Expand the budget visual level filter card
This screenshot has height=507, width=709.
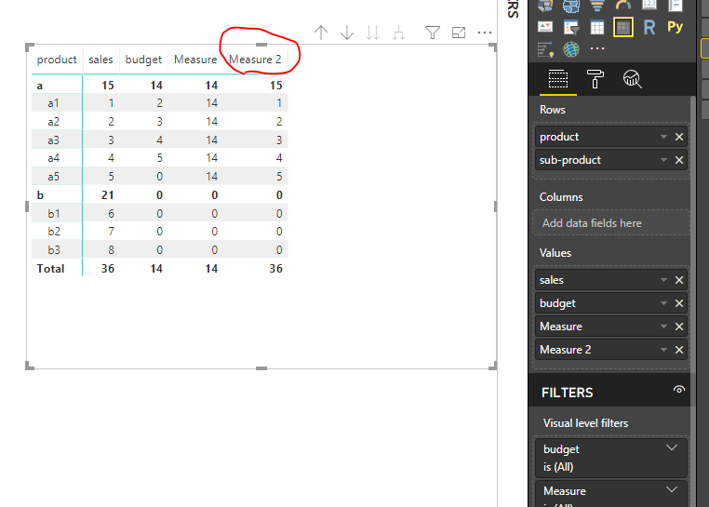pos(672,447)
